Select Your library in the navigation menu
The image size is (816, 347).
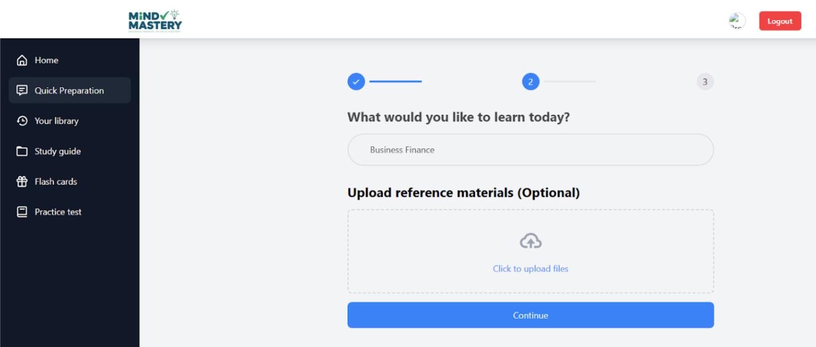click(57, 120)
